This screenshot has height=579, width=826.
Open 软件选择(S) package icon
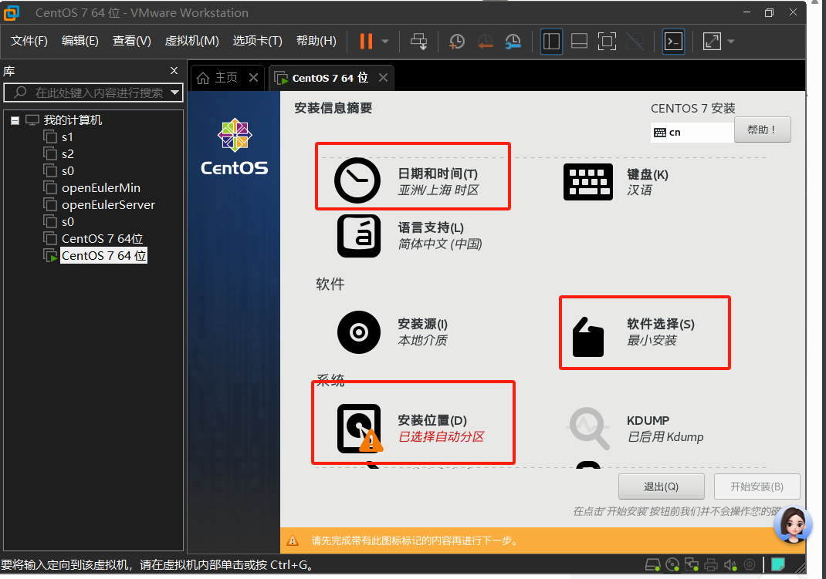click(588, 337)
